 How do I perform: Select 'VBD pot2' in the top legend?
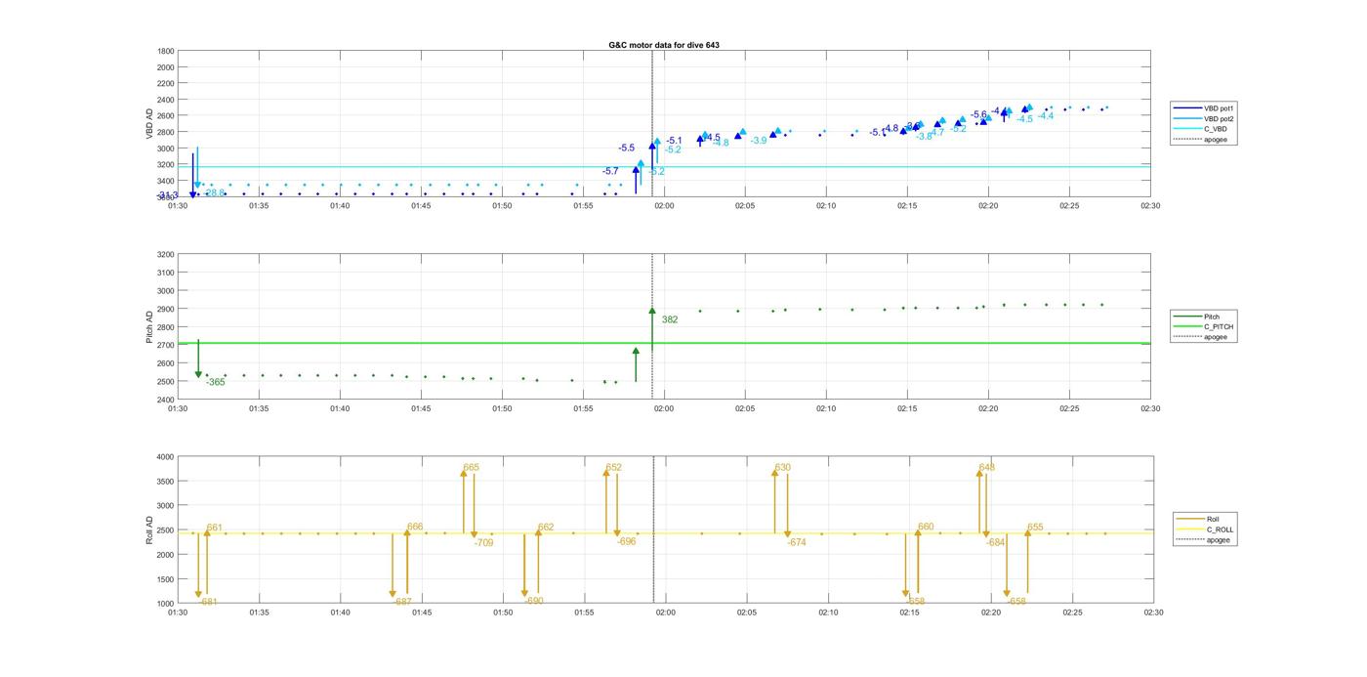(1218, 119)
